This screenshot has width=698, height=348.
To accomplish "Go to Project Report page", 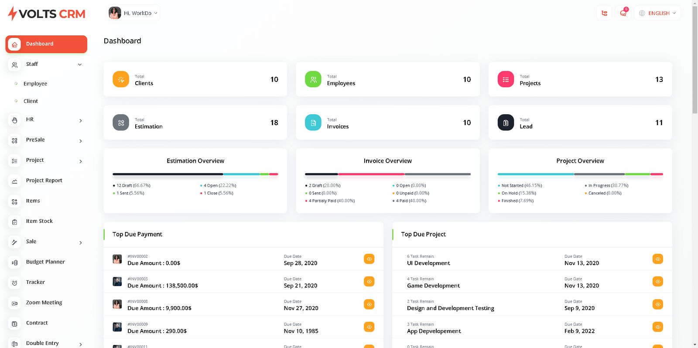I will point(44,181).
